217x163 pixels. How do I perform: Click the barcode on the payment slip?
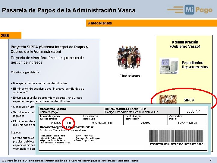(176, 136)
